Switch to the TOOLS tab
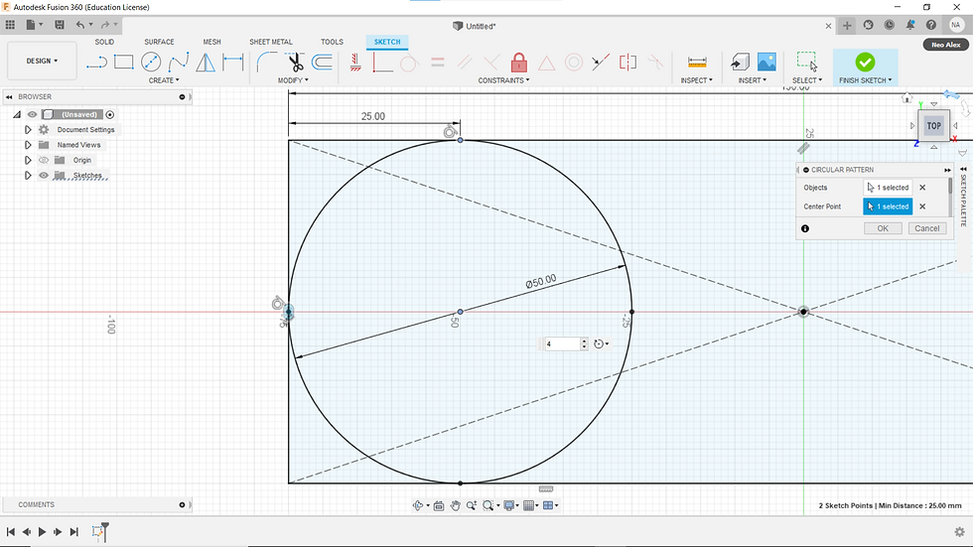The height and width of the screenshot is (547, 973). tap(332, 42)
